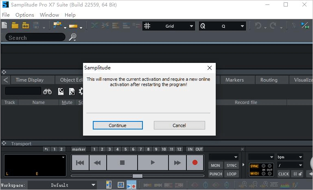Toggle the MON monitoring button
This screenshot has height=190, width=313.
215,166
